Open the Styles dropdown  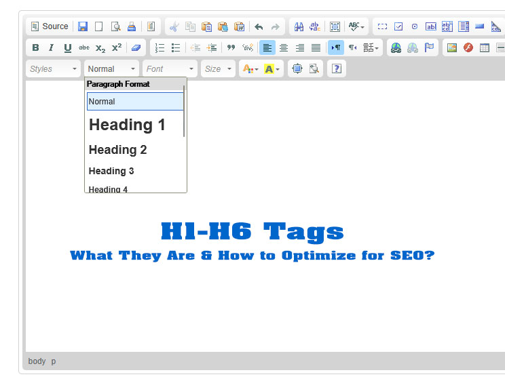click(53, 68)
